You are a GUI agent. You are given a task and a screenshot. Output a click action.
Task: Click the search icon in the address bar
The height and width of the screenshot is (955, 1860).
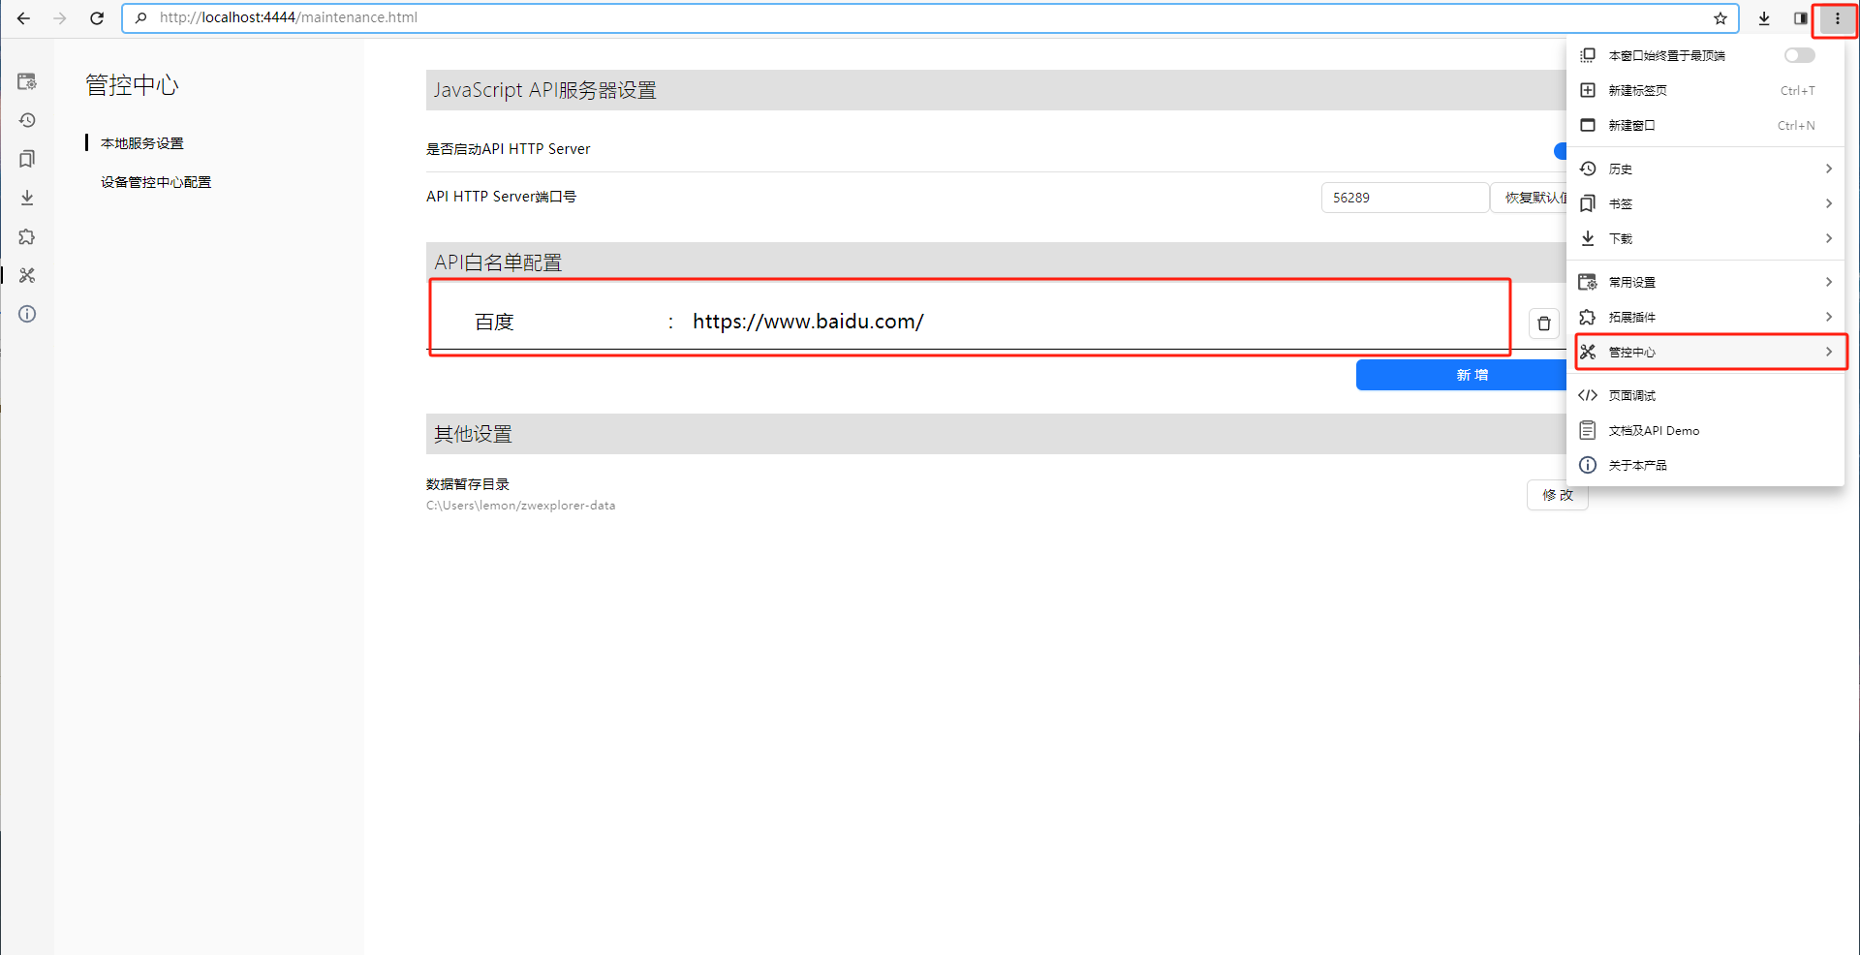(141, 17)
